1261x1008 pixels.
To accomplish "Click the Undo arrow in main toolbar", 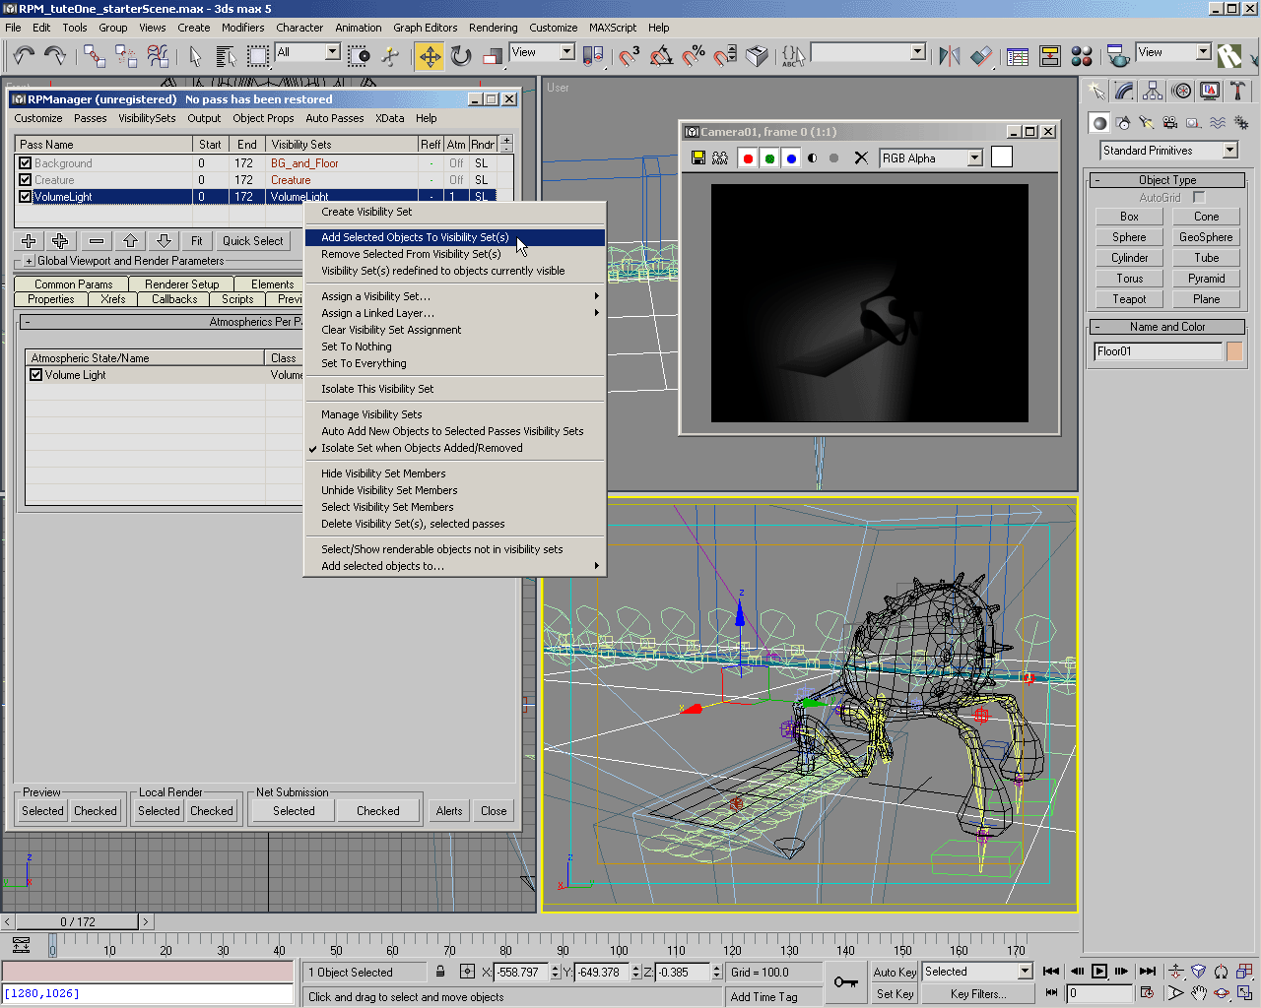I will [x=24, y=55].
